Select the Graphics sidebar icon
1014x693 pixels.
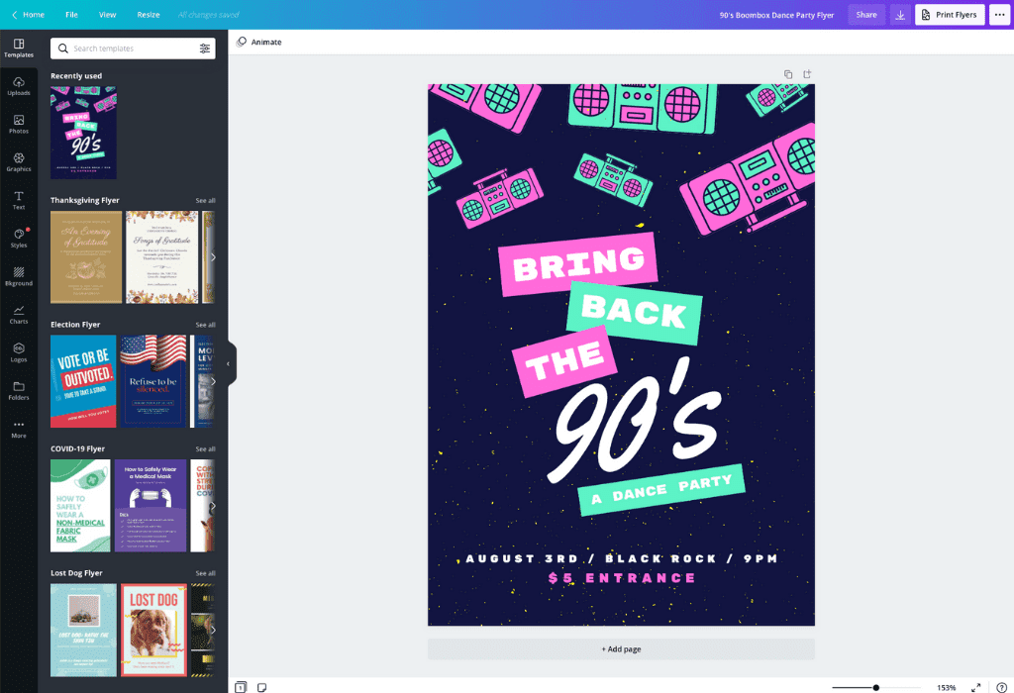(x=19, y=162)
